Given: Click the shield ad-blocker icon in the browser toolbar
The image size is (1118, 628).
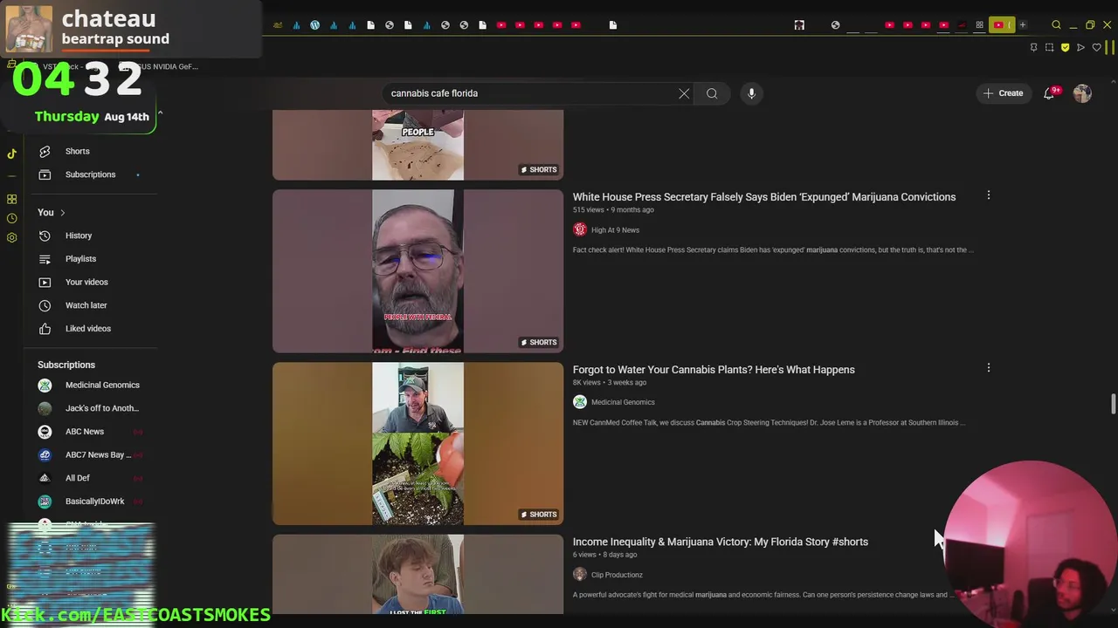Looking at the screenshot, I should (x=1065, y=47).
